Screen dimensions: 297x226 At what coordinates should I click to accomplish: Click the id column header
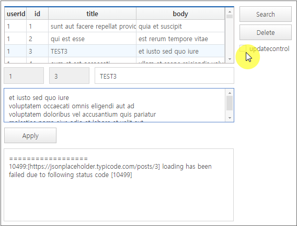(37, 14)
